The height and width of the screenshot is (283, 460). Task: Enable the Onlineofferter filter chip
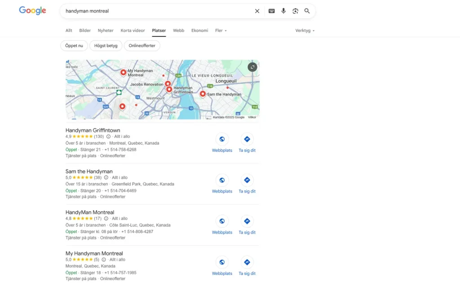pos(142,46)
